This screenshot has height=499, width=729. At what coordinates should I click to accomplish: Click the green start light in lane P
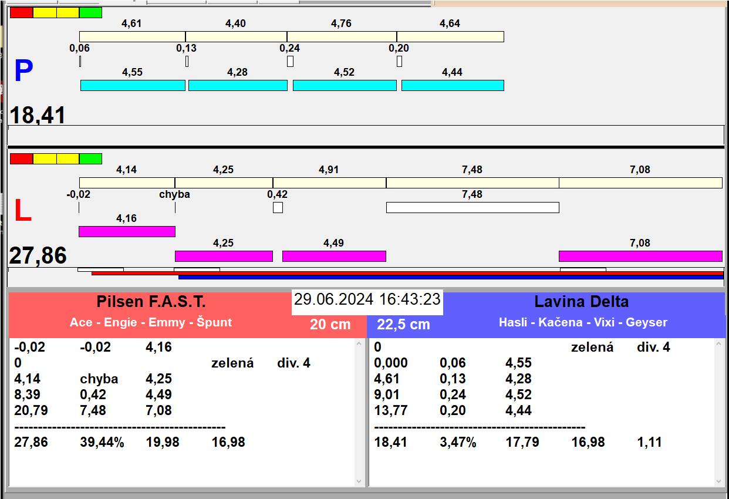[x=90, y=12]
